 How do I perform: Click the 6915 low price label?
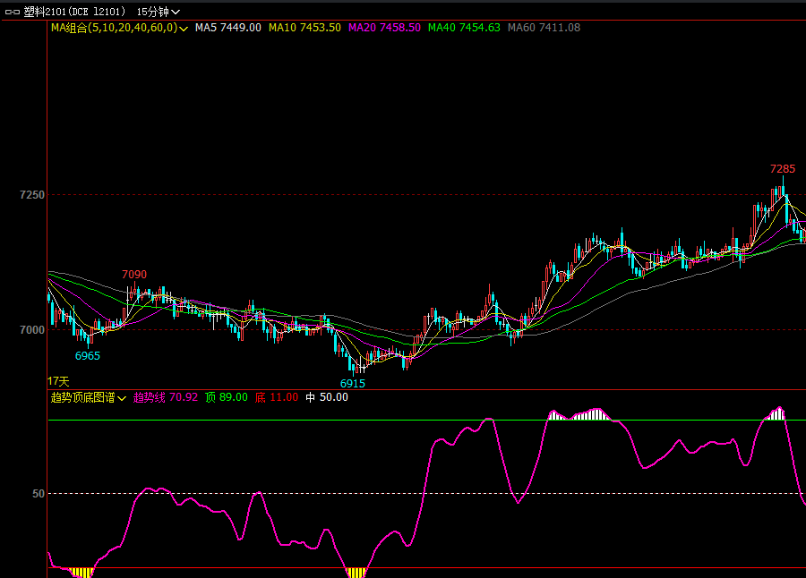point(353,384)
